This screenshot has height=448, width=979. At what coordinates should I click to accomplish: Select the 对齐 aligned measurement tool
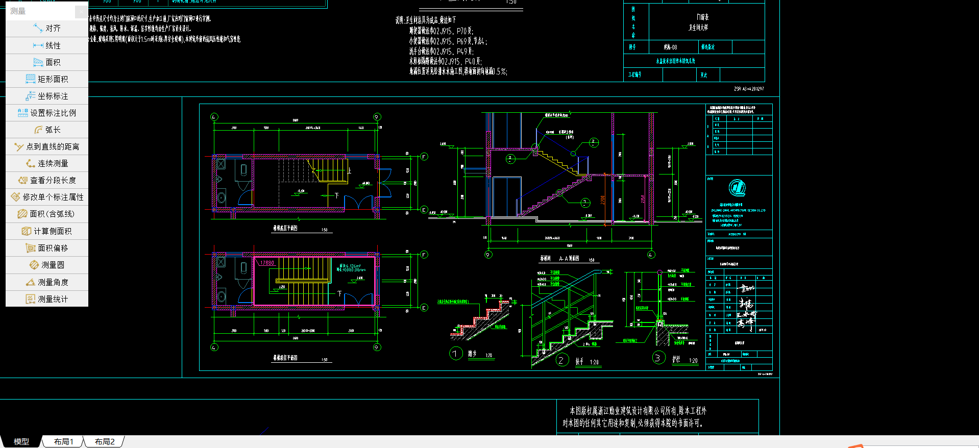[x=47, y=28]
